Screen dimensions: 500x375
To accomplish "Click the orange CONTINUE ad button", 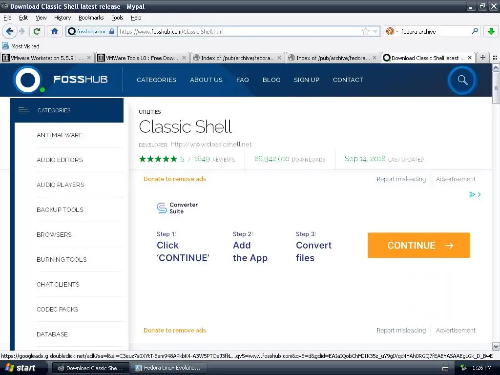I will [418, 245].
